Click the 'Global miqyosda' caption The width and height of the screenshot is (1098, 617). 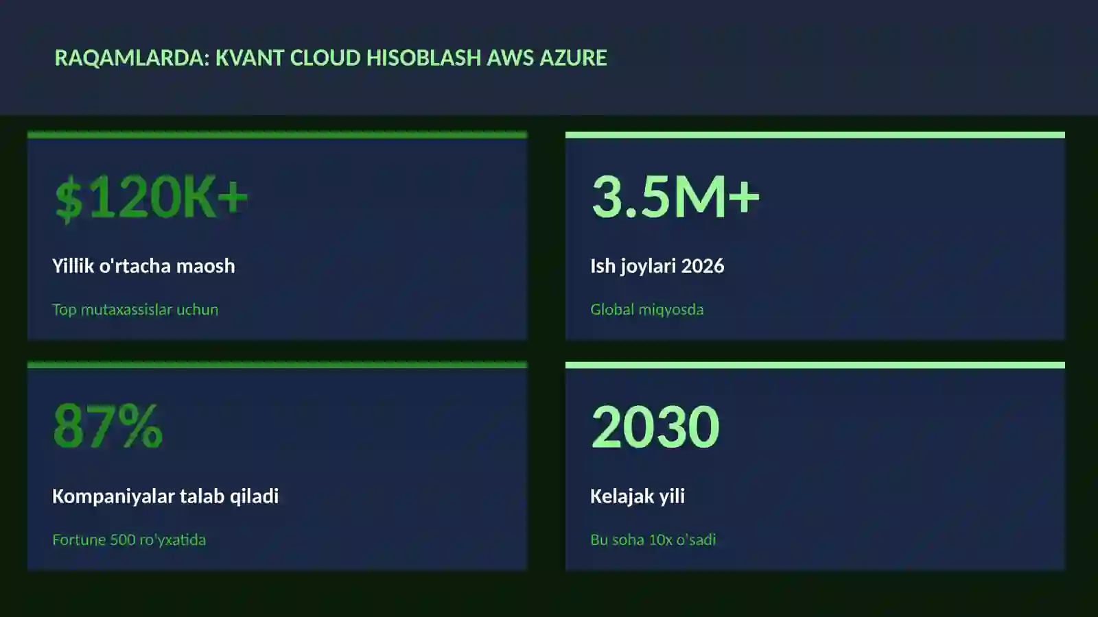(647, 309)
